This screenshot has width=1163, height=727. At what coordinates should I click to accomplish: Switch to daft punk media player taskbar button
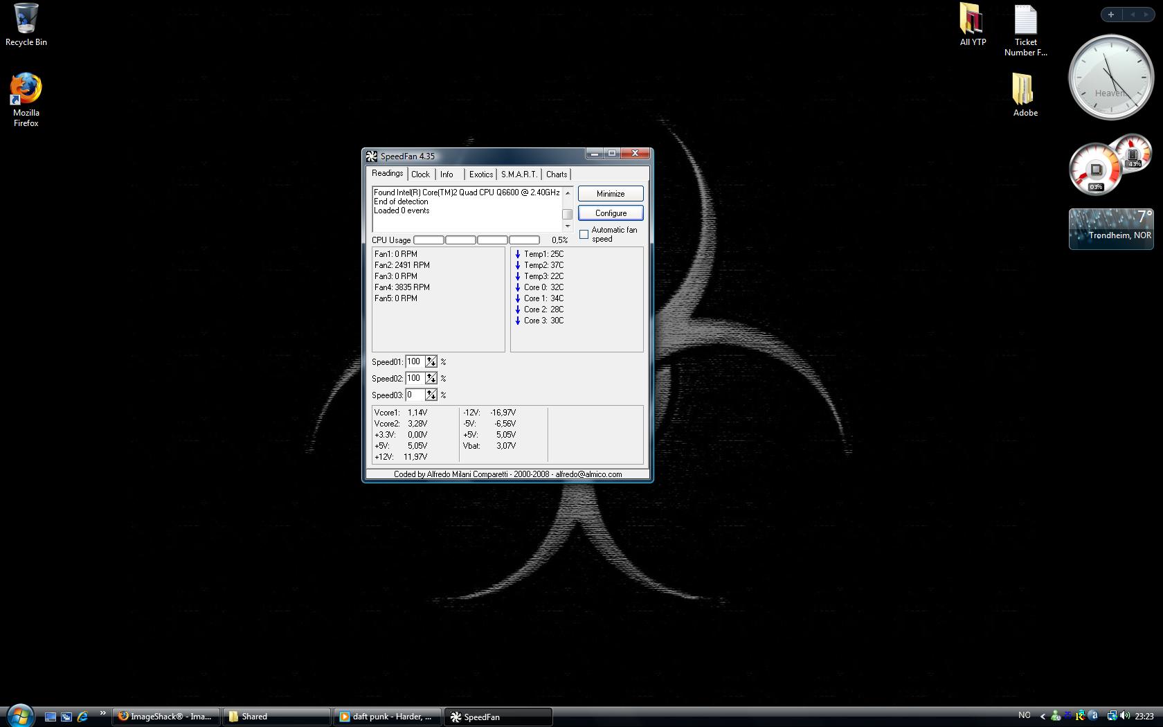tap(388, 717)
